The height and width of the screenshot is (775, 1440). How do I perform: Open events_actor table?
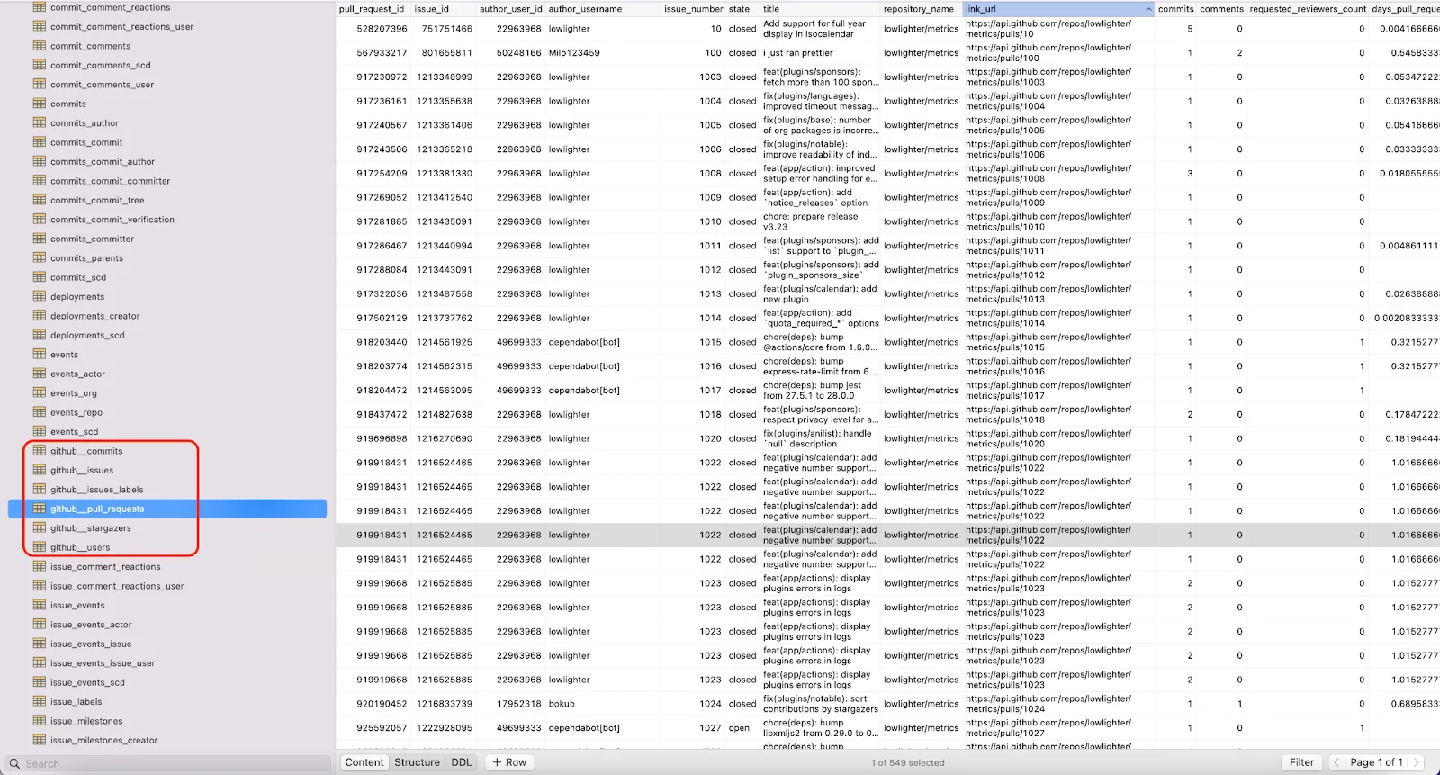point(77,374)
